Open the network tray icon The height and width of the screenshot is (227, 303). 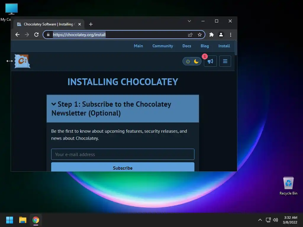(x=268, y=220)
